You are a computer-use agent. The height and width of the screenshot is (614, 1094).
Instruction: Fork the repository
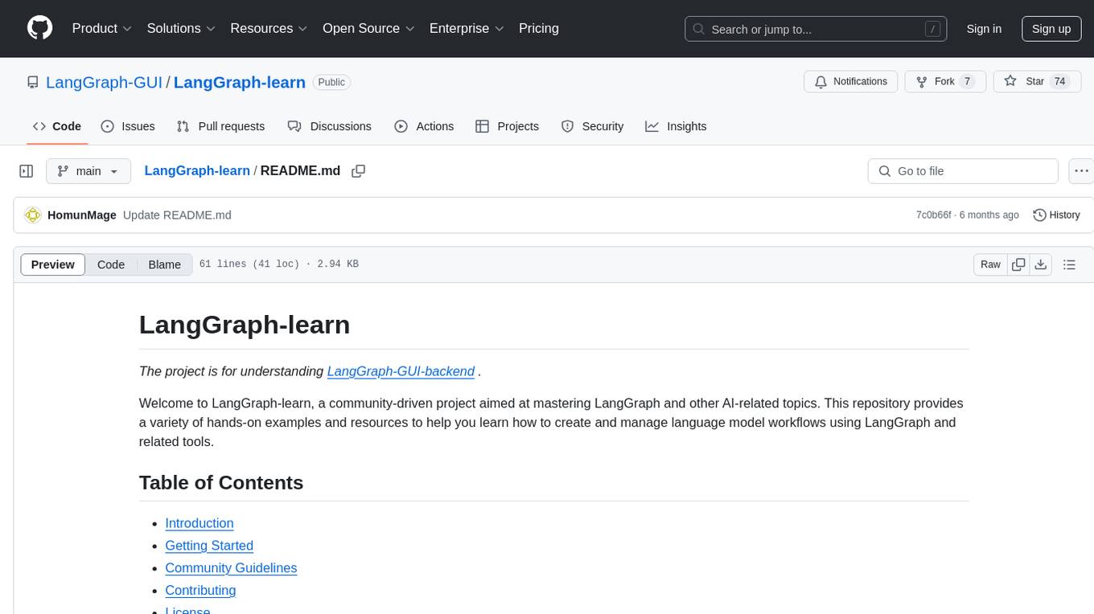point(945,82)
